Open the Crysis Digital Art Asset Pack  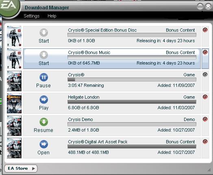[44, 144]
